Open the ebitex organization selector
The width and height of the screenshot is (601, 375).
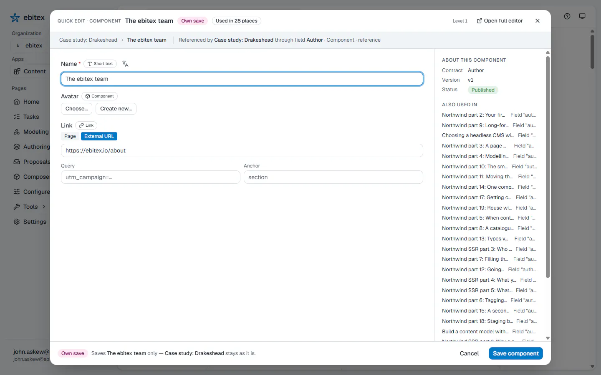click(x=30, y=45)
